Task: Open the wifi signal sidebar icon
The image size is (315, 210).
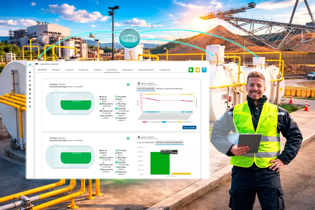Action: [x=30, y=81]
